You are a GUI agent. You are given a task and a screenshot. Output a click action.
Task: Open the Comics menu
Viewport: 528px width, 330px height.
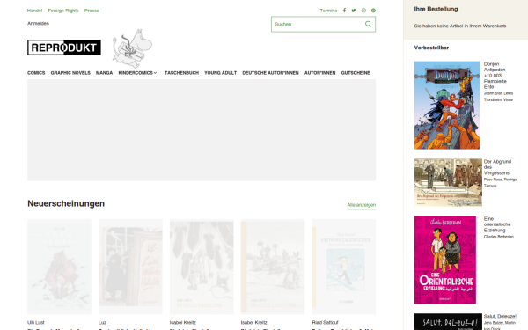click(x=36, y=73)
